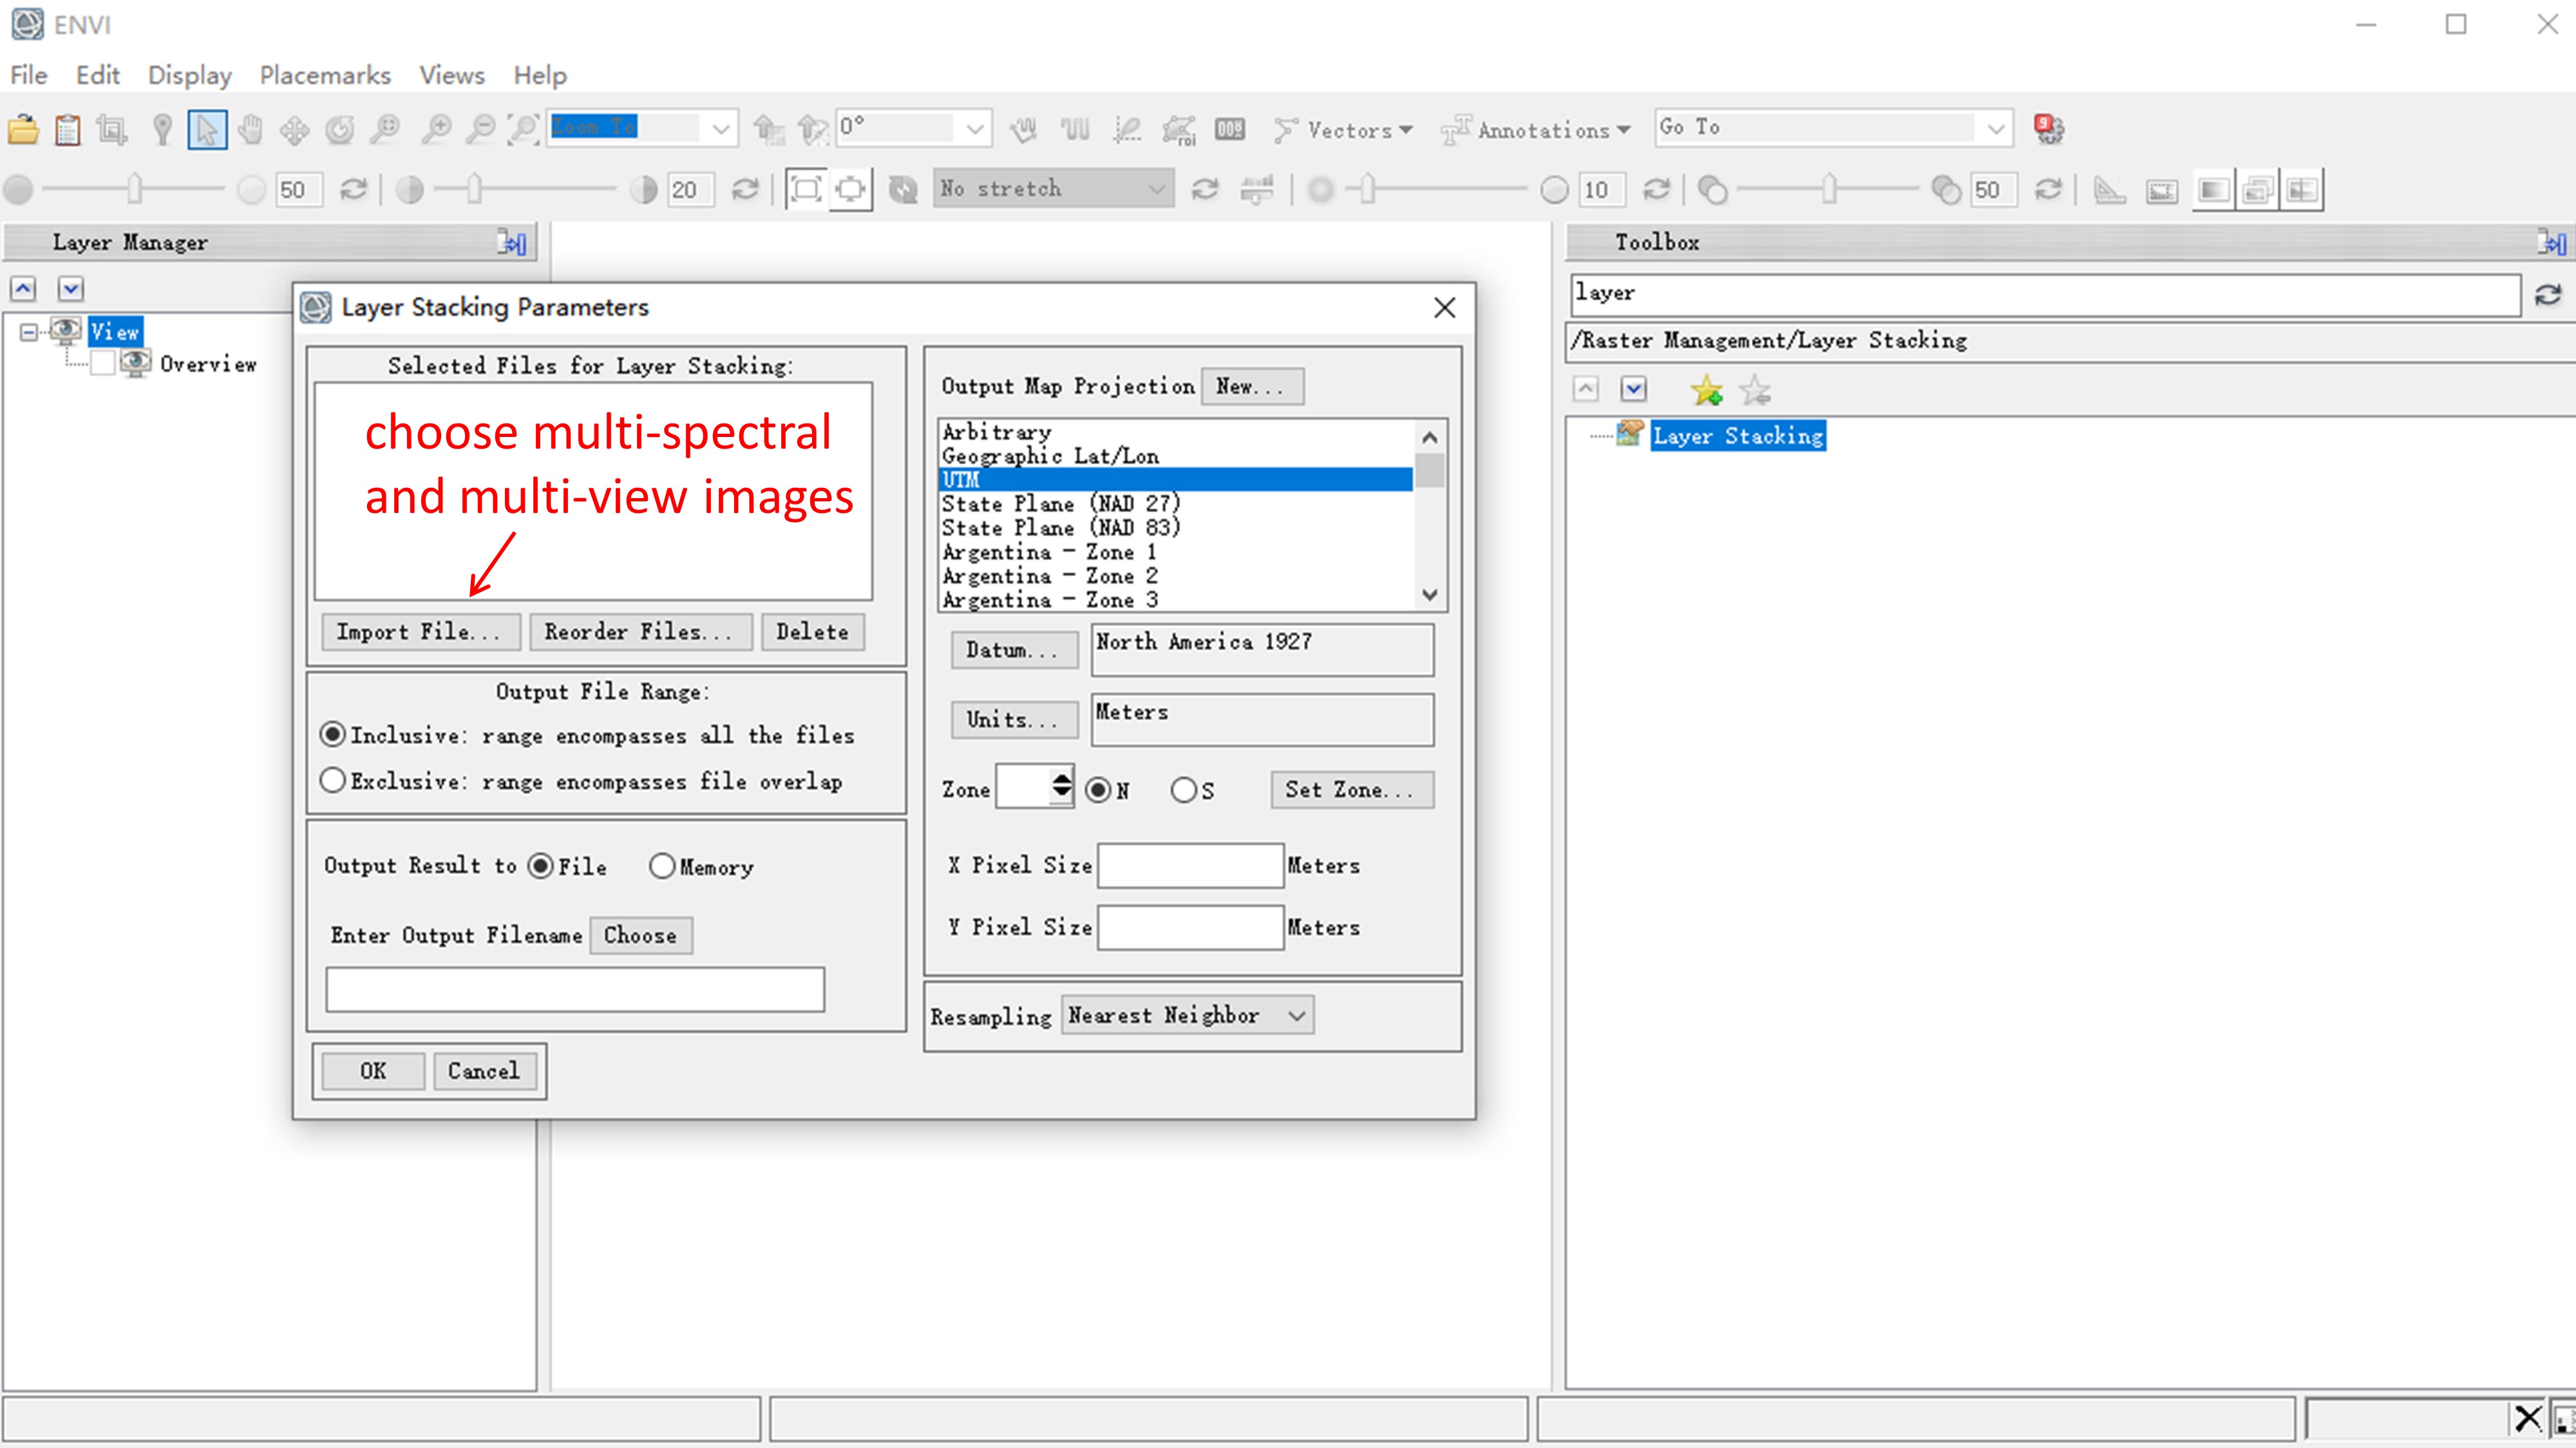Open the Vectors dropdown menu
This screenshot has width=2576, height=1448.
point(1343,130)
